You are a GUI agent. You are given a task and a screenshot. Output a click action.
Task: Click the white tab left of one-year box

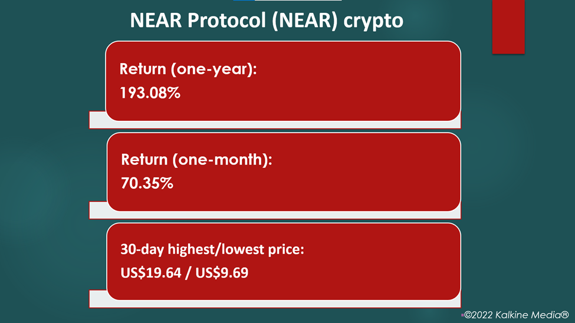click(x=97, y=120)
